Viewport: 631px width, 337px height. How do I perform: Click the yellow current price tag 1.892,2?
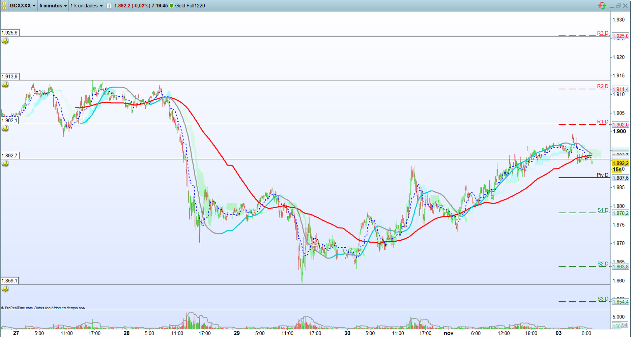click(621, 163)
